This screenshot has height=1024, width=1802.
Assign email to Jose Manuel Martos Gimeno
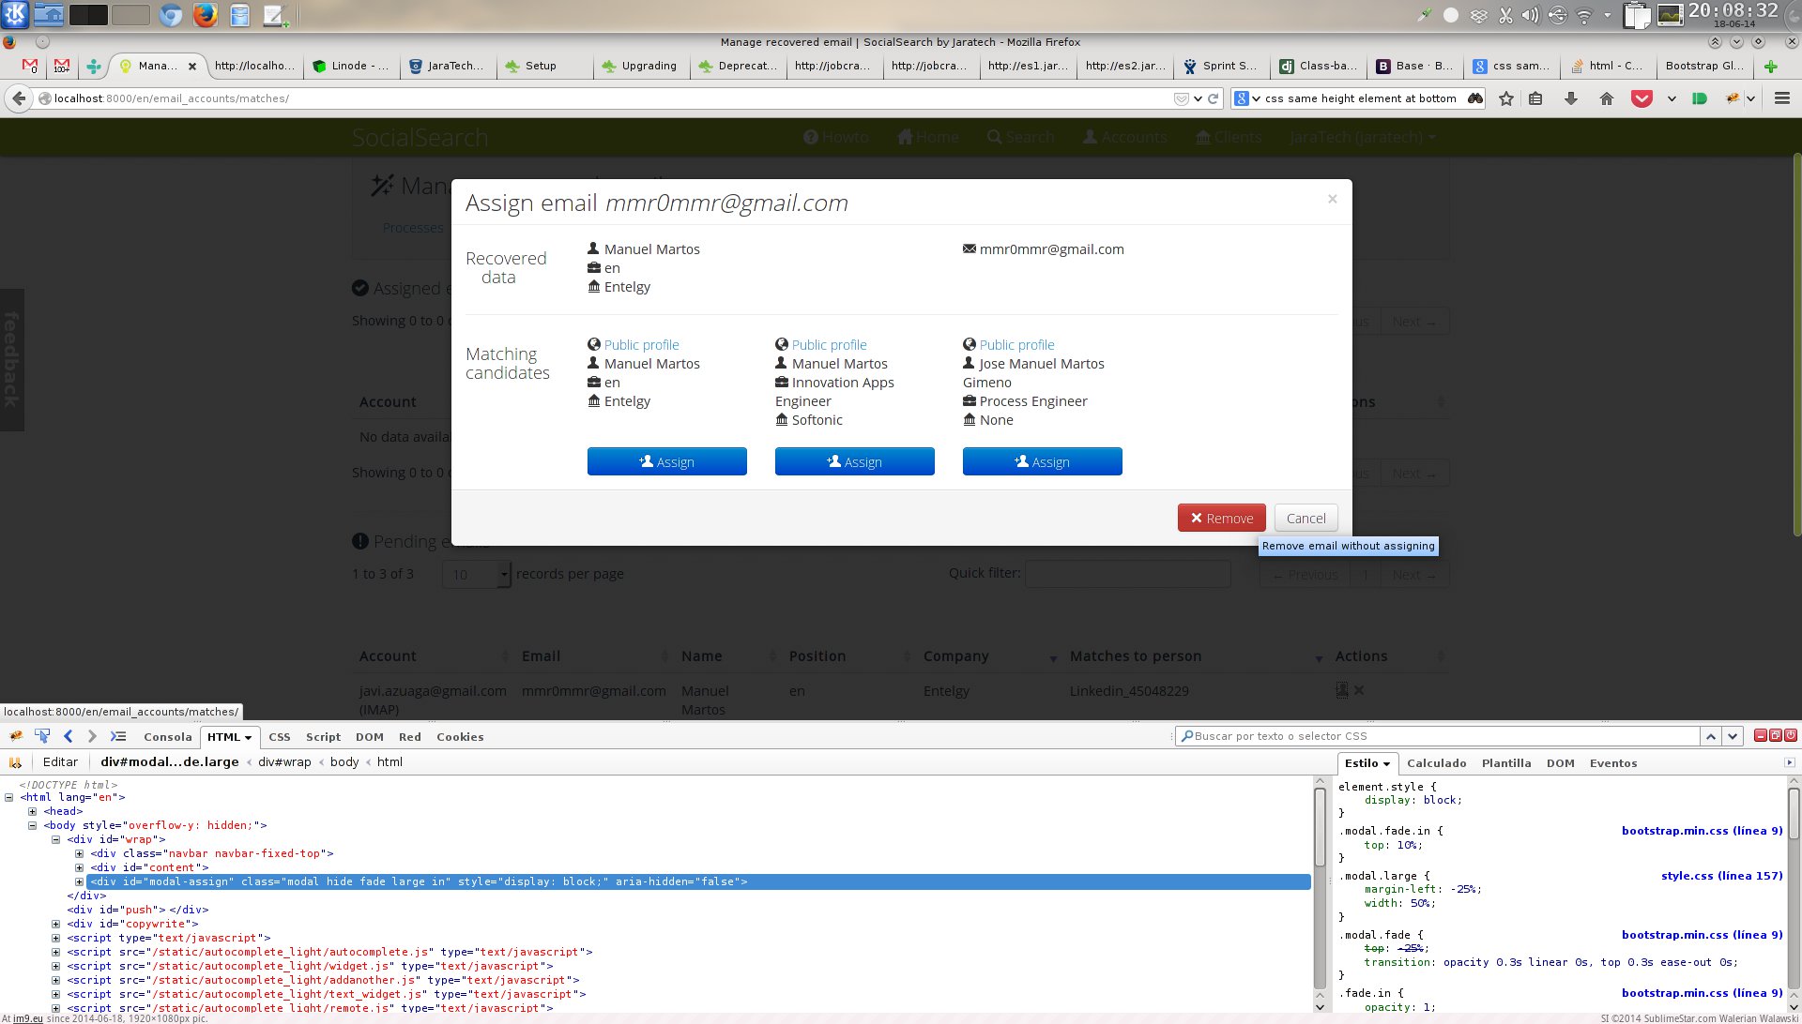click(x=1042, y=462)
